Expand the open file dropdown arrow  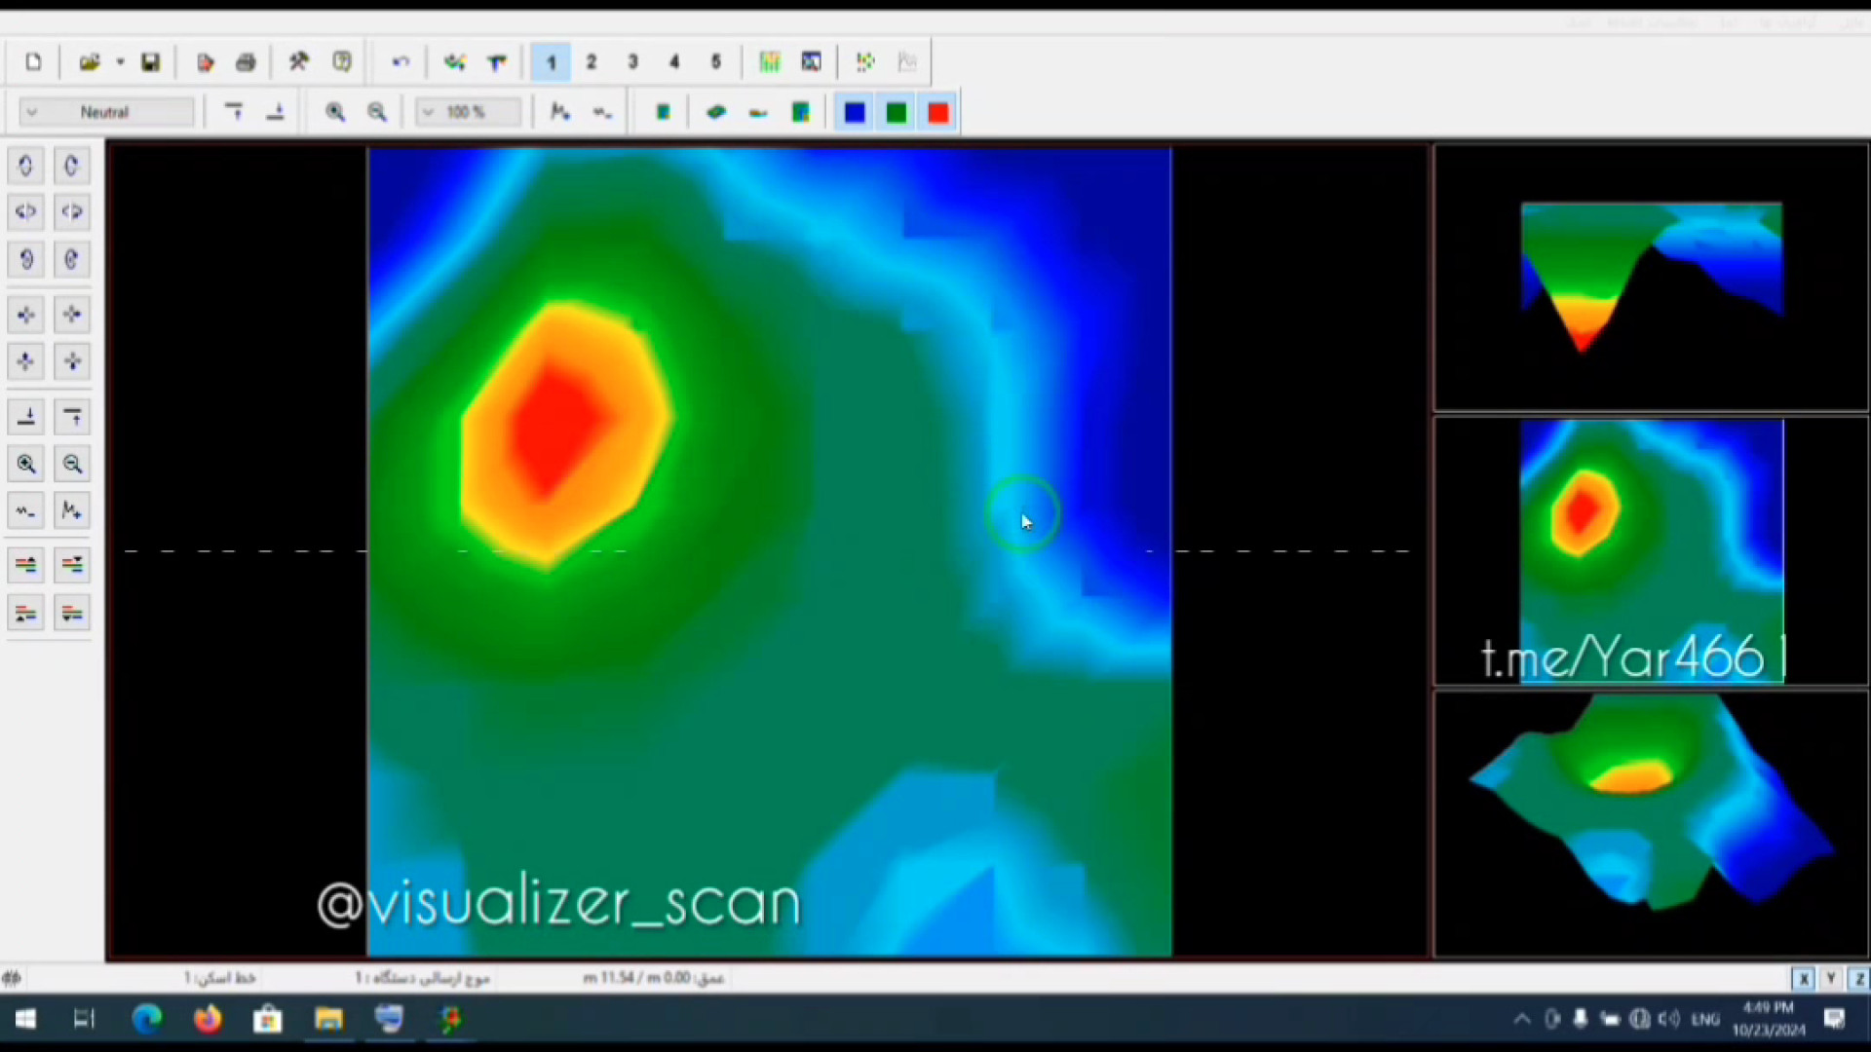(x=120, y=62)
